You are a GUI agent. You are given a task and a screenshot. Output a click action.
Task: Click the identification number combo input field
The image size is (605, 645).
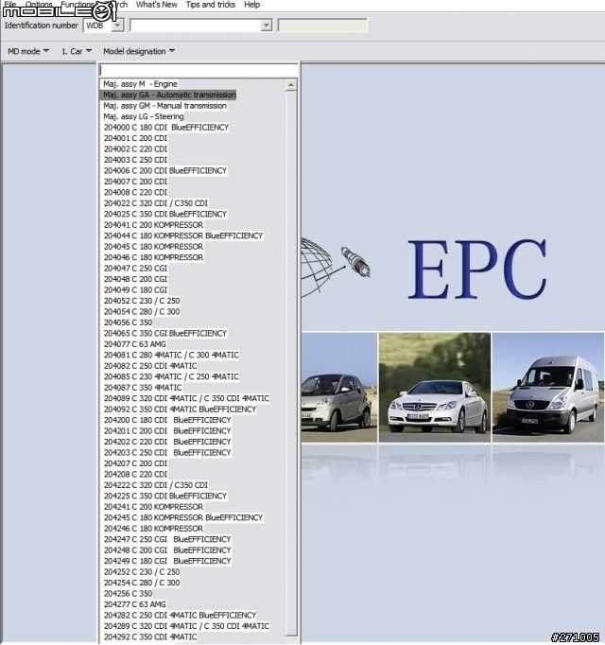click(196, 26)
